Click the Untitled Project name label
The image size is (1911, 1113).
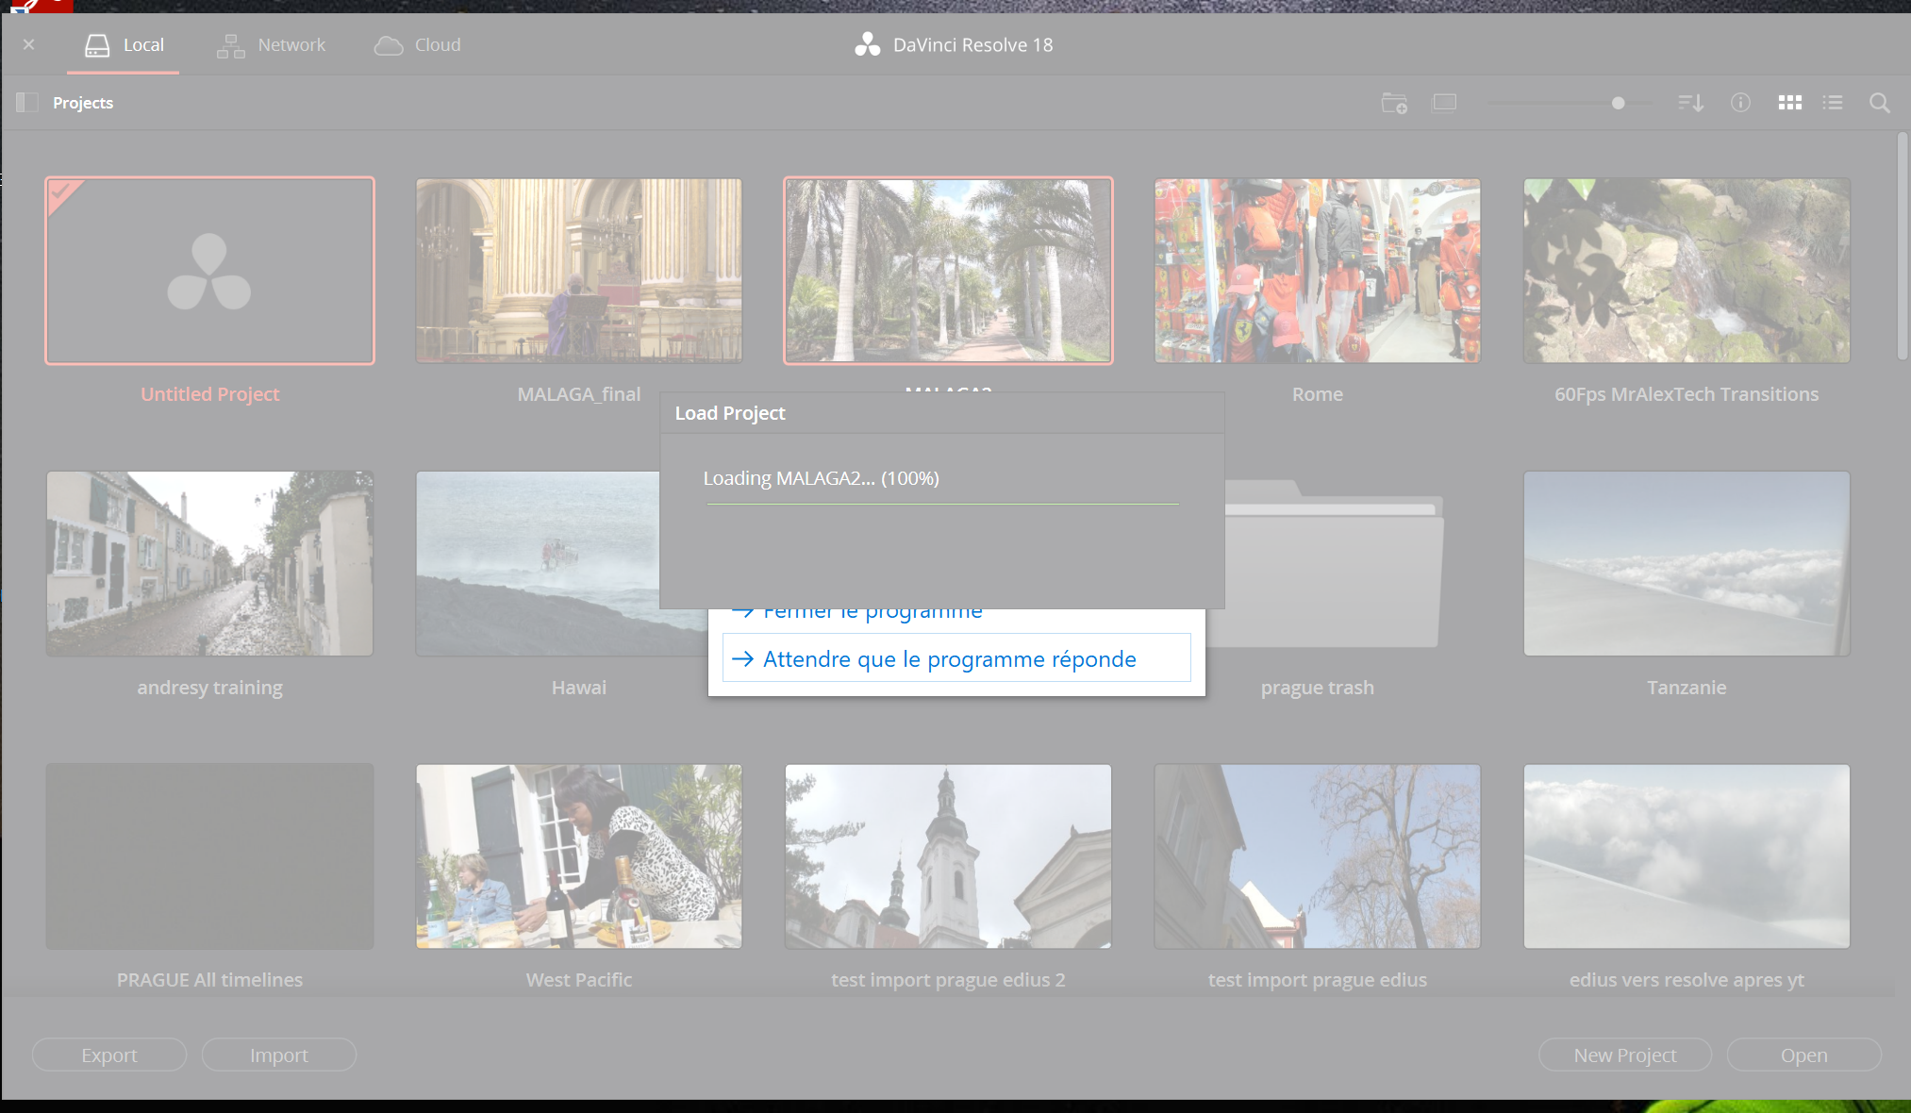209,394
